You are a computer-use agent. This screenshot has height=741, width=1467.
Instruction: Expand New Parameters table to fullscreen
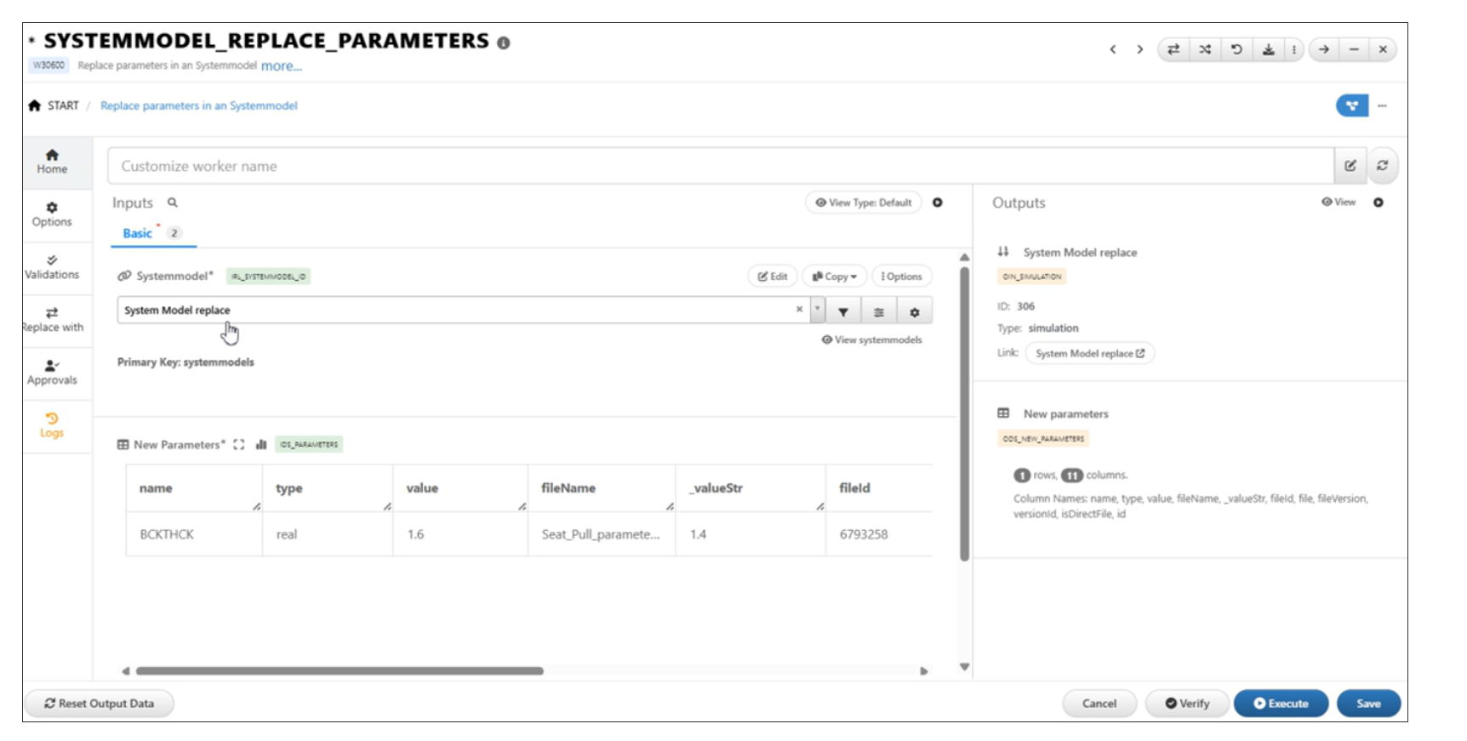point(239,444)
